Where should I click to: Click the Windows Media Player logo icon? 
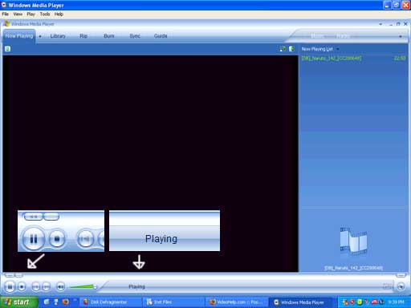coord(6,23)
